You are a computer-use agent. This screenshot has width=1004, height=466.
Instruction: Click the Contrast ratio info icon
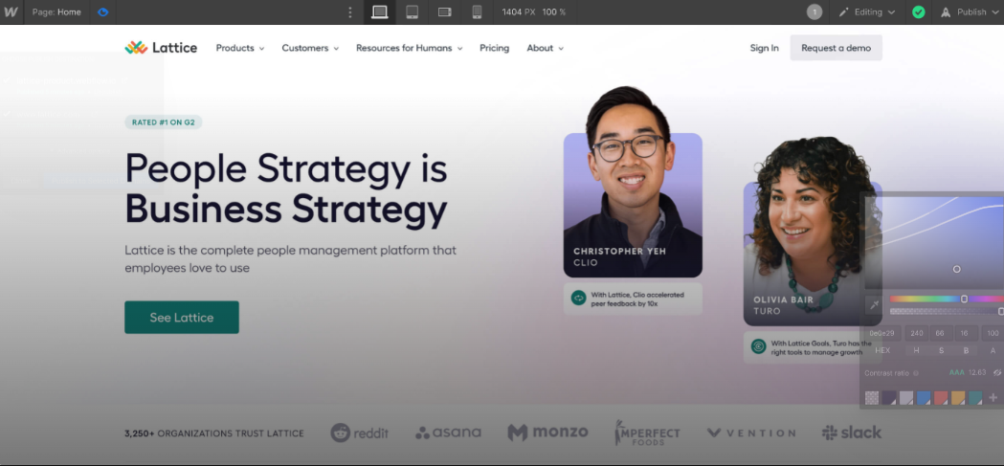tap(915, 373)
